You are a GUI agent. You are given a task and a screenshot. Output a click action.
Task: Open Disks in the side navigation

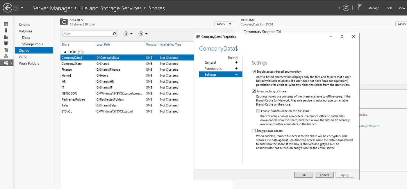pyautogui.click(x=26, y=38)
